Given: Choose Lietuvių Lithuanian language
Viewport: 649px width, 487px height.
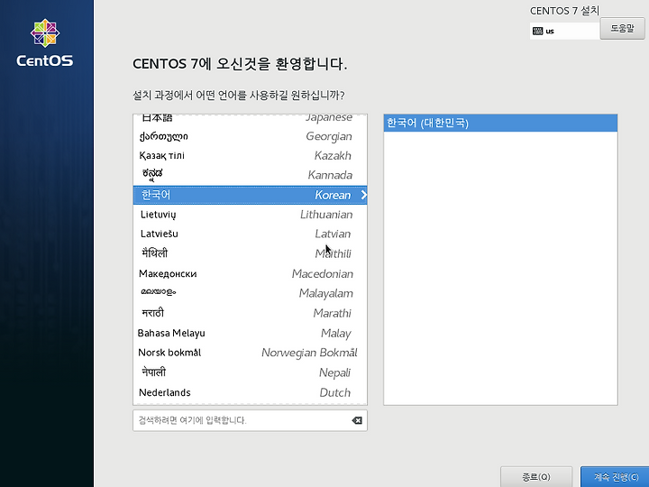Looking at the screenshot, I should 250,215.
